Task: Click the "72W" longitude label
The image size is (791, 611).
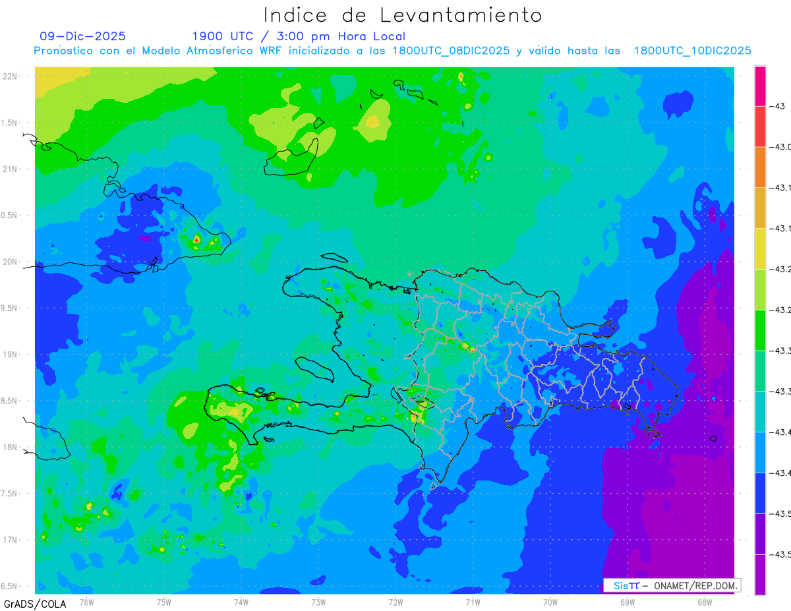Action: [x=395, y=602]
